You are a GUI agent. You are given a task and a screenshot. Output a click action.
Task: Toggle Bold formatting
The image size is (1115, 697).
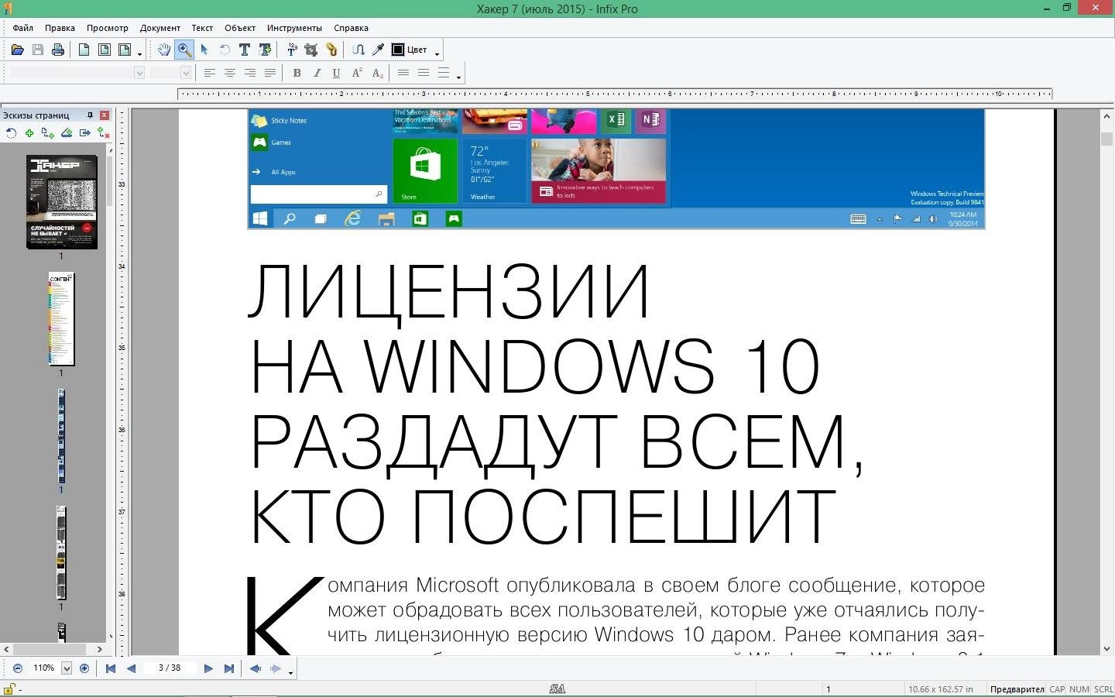pyautogui.click(x=297, y=73)
